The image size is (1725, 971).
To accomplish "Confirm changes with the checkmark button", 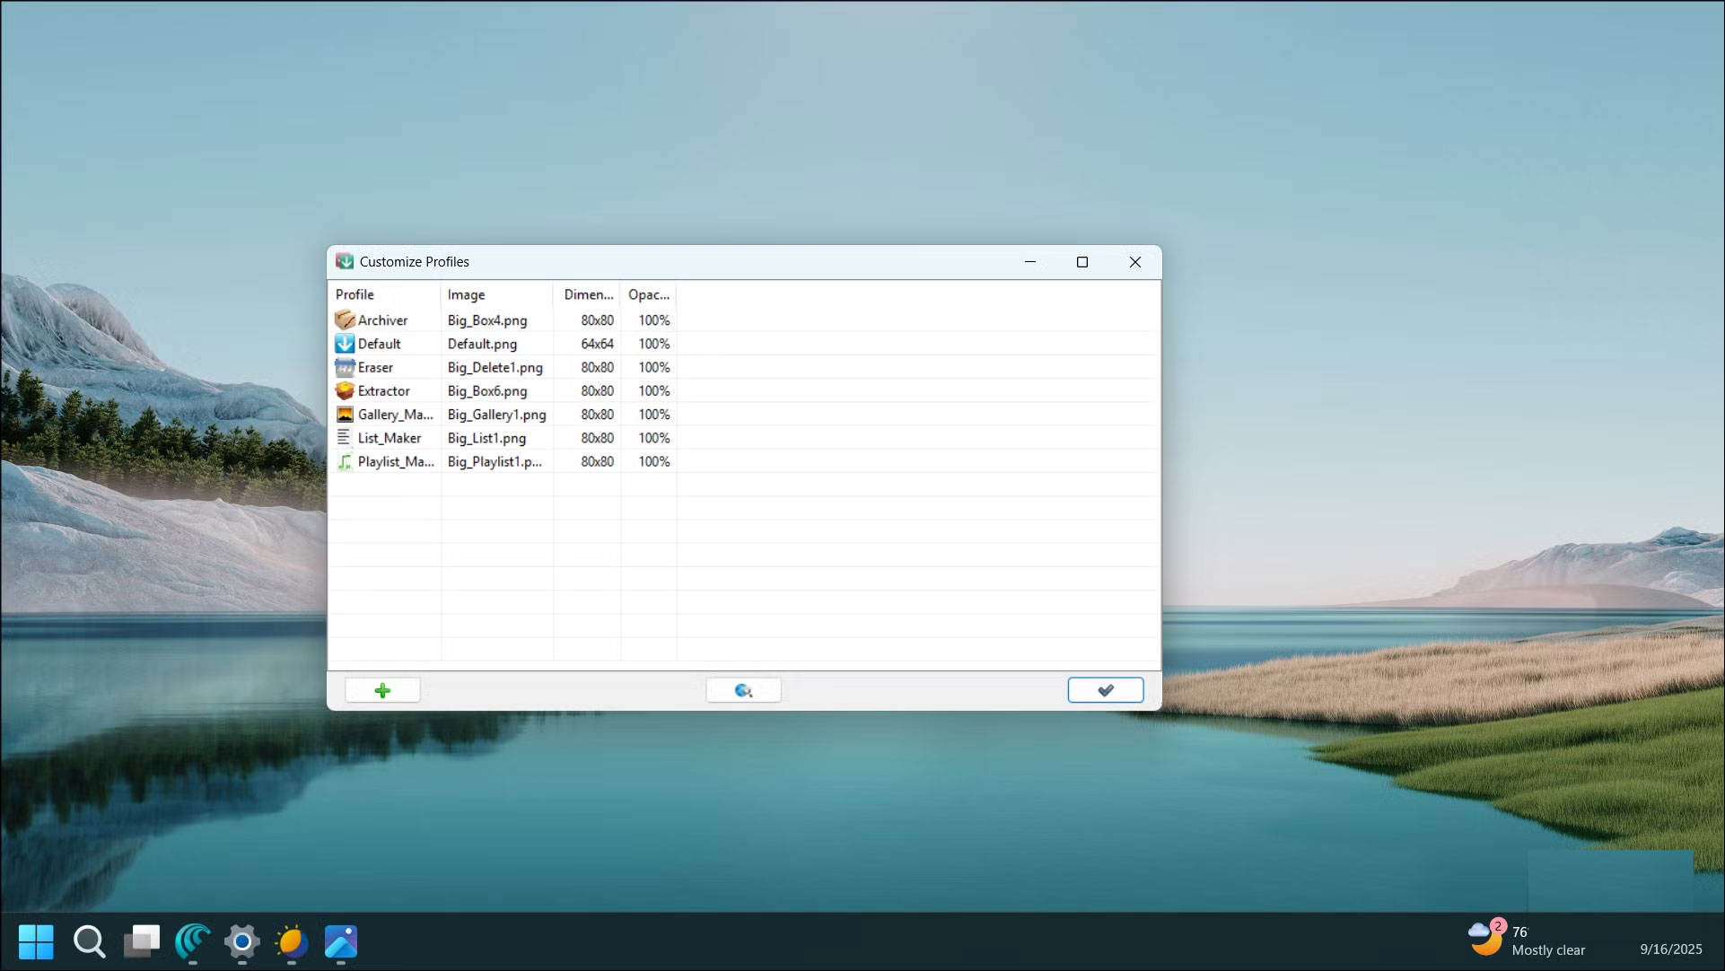I will point(1105,689).
